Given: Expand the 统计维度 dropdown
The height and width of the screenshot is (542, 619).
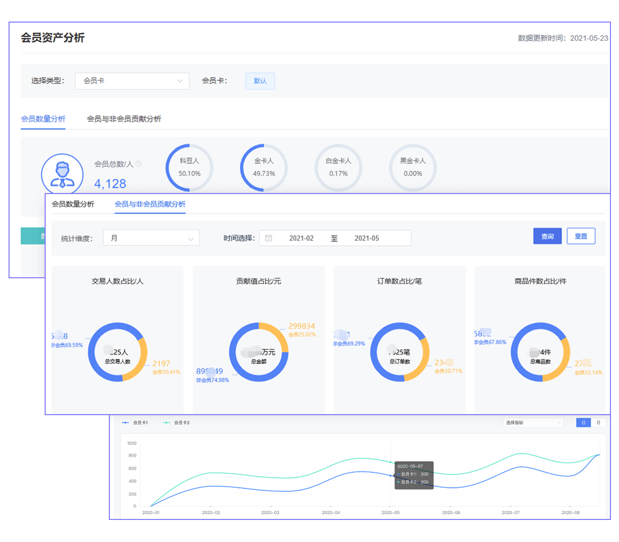Looking at the screenshot, I should coord(151,238).
